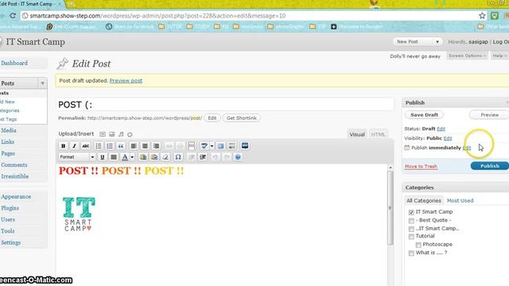
Task: Check the Tutorial category
Action: (411, 237)
